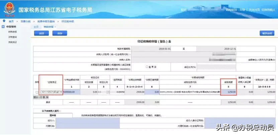The height and width of the screenshot is (135, 278).
Task: Click the 信用级别：M级 text in header
Action: (235, 10)
